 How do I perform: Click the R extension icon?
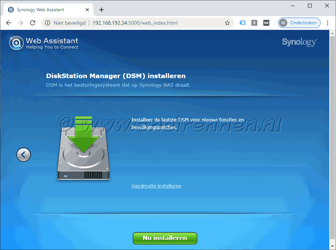(x=254, y=23)
